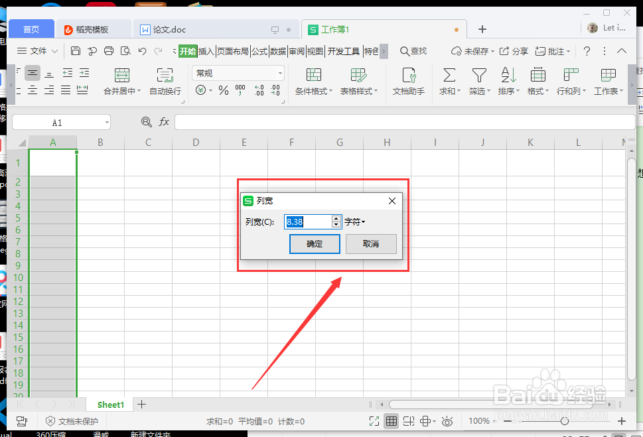Click the eye protection mode icon
Viewport: 643px width, 437px height.
point(447,421)
